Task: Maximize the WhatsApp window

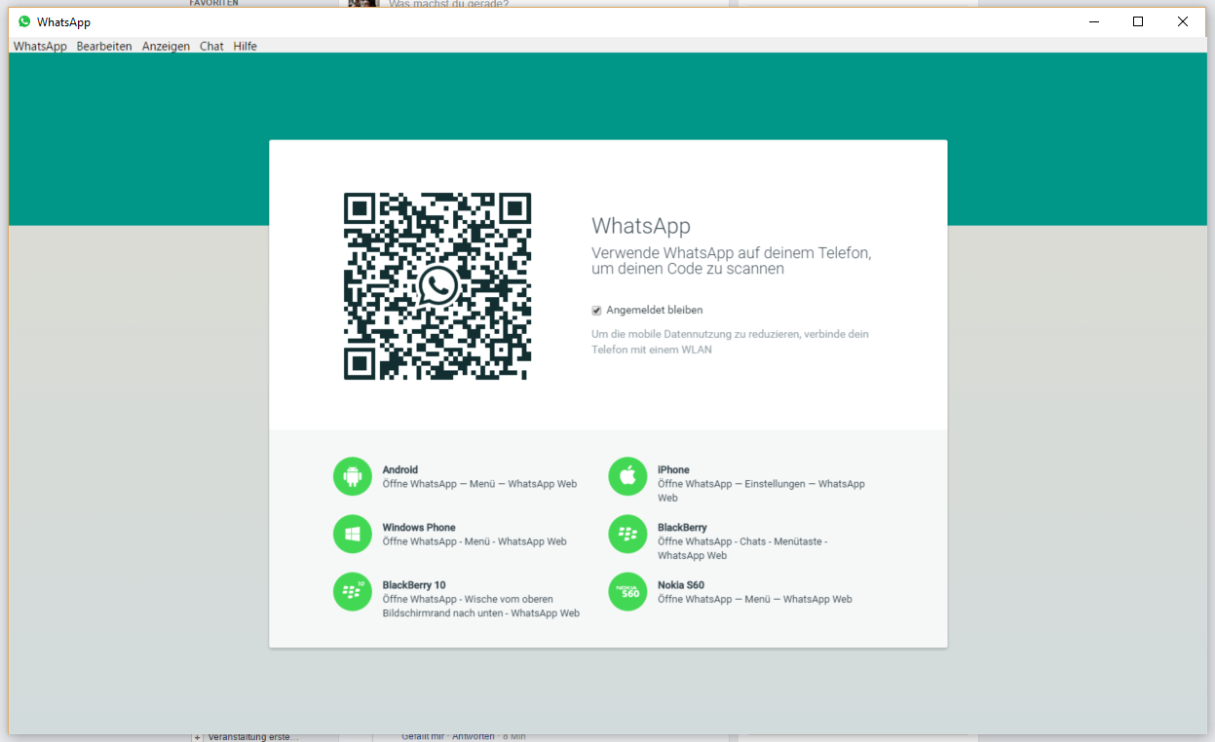Action: pyautogui.click(x=1138, y=21)
